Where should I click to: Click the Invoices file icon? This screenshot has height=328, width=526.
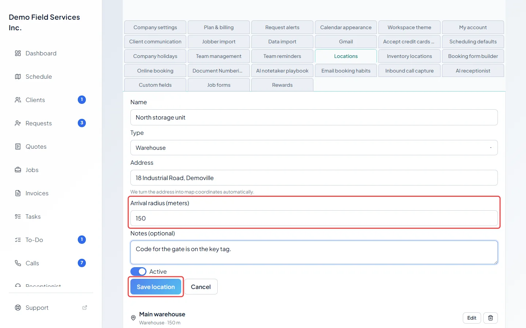pos(18,193)
